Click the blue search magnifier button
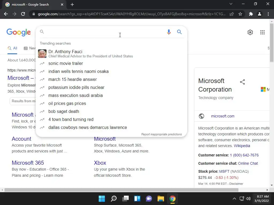This screenshot has width=274, height=205. point(179,32)
